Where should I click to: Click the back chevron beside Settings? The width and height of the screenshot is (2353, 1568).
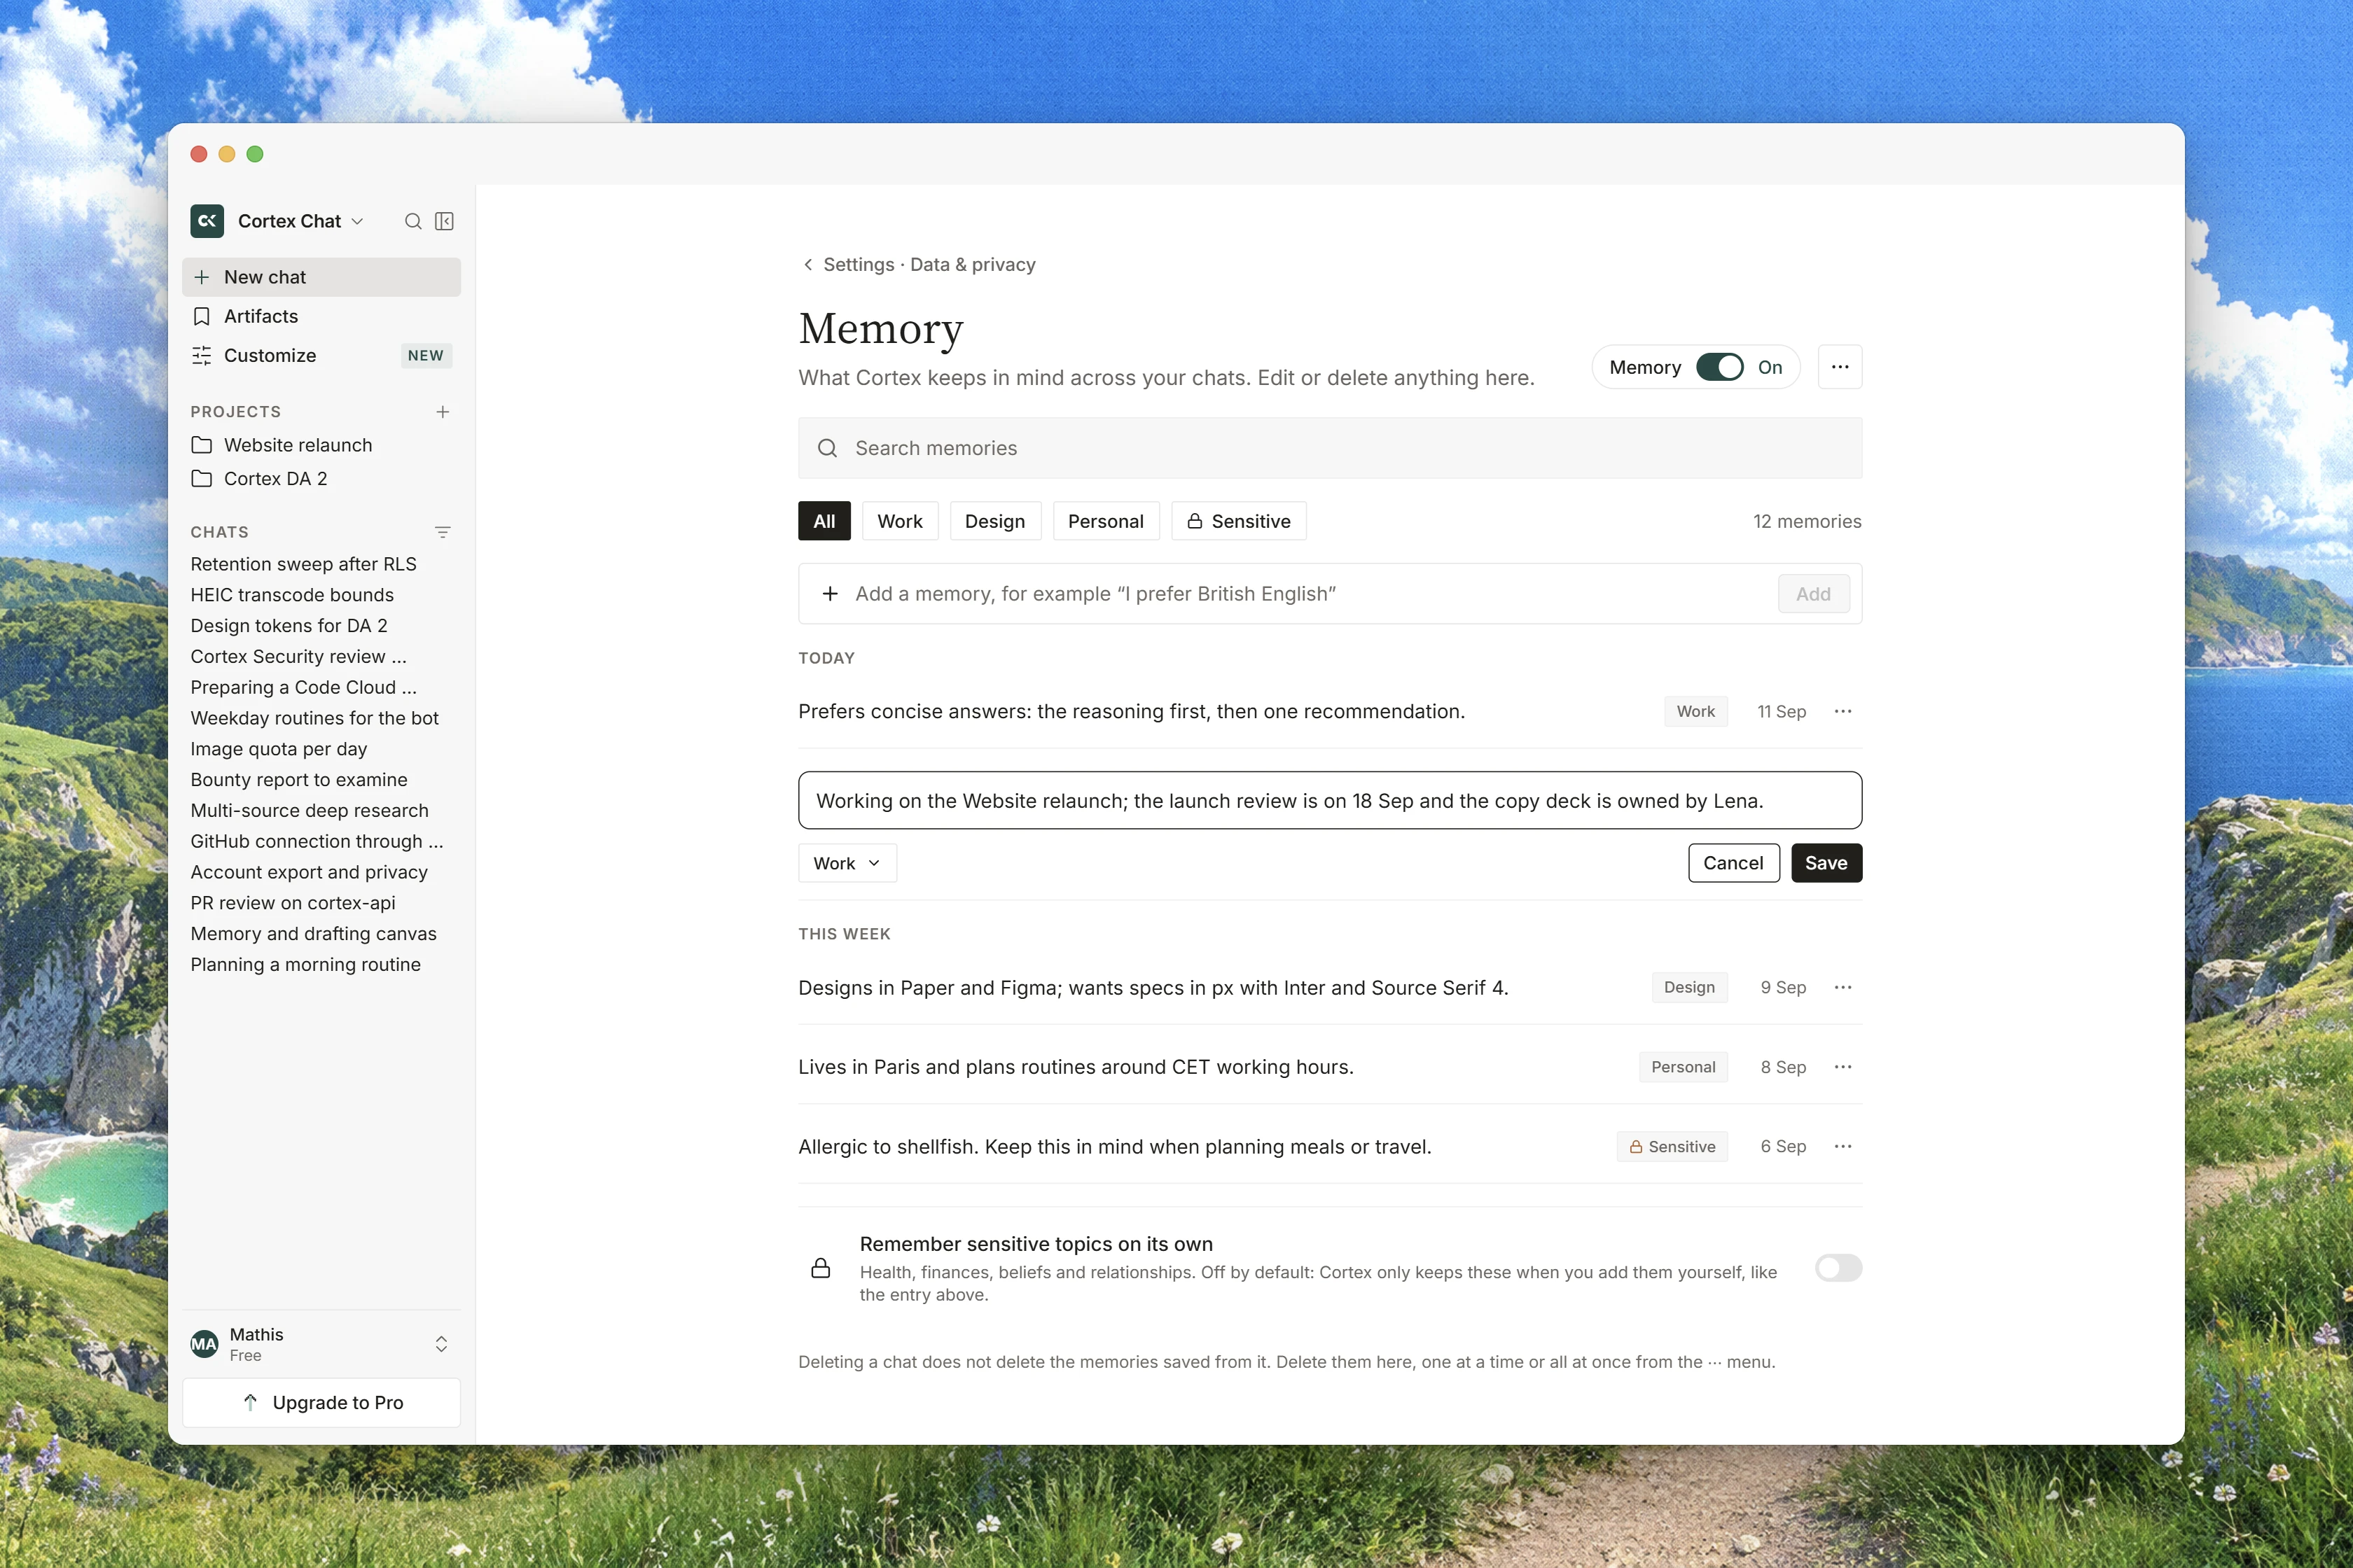tap(808, 264)
